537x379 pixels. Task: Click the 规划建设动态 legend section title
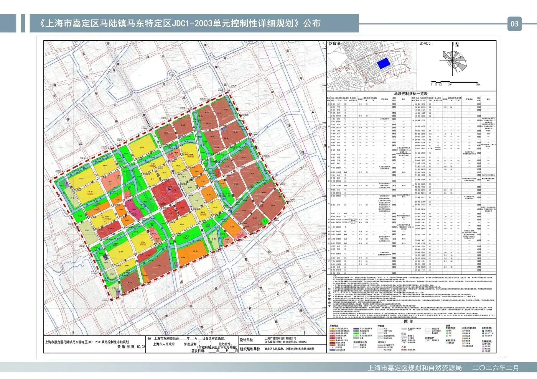[x=360, y=342]
